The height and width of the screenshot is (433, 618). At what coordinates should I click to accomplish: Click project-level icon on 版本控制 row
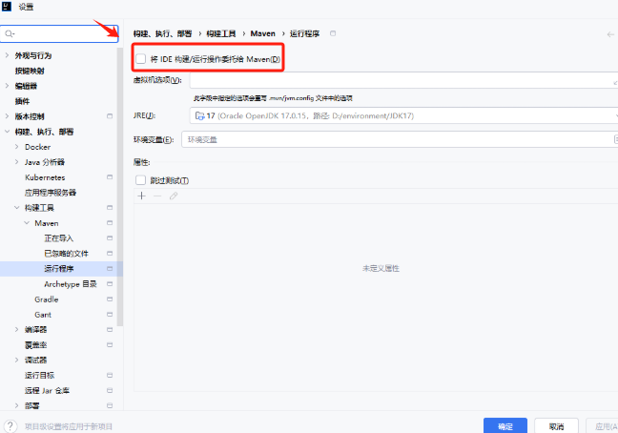pos(110,116)
